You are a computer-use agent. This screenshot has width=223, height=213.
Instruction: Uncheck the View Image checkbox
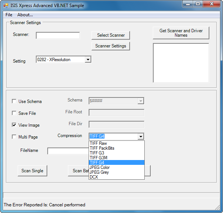[x=14, y=125]
